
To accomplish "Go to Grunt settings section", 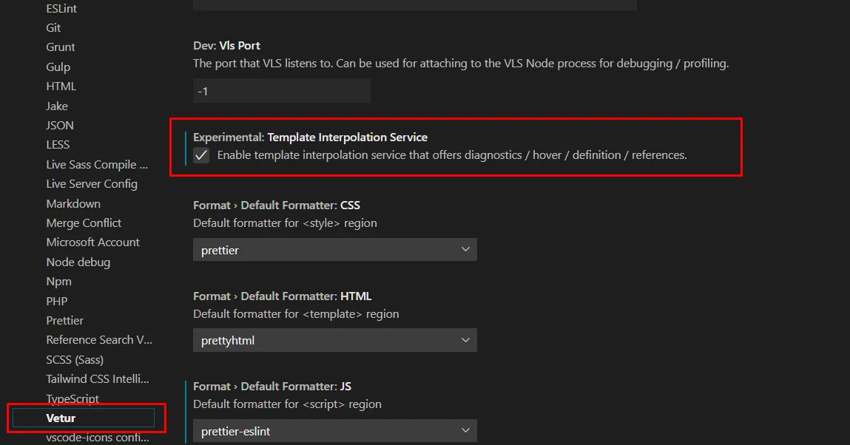I will (x=61, y=47).
